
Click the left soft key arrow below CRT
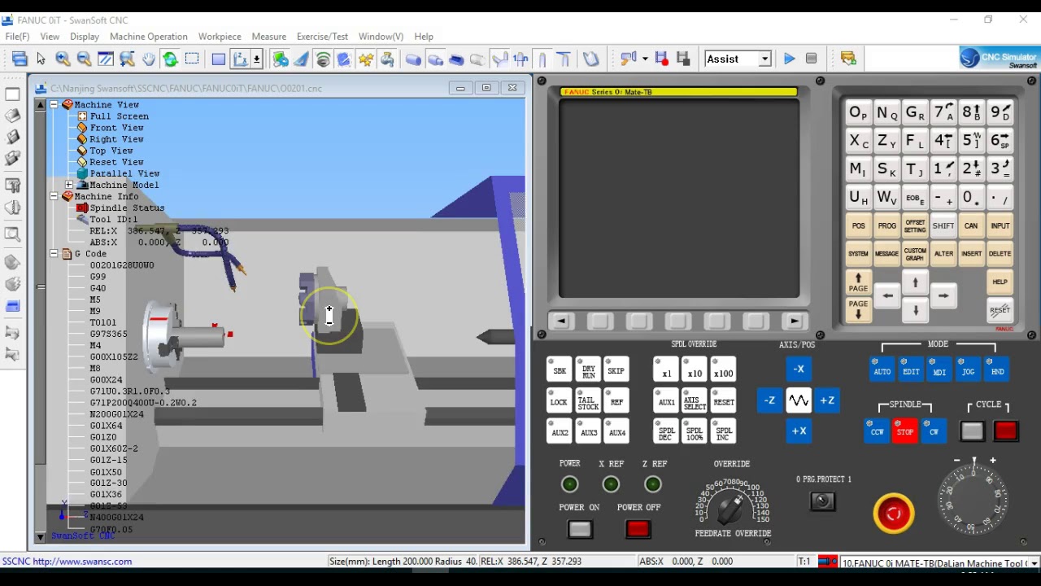tap(560, 321)
